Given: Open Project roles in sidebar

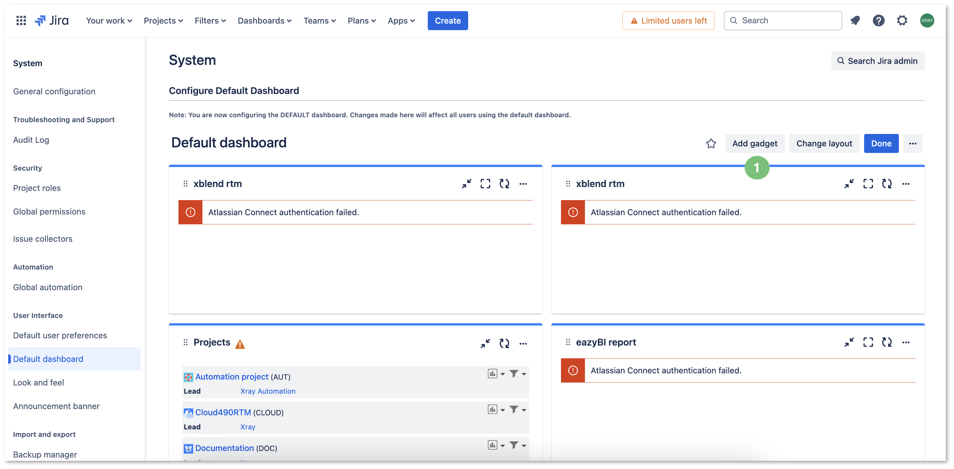Looking at the screenshot, I should pos(37,188).
